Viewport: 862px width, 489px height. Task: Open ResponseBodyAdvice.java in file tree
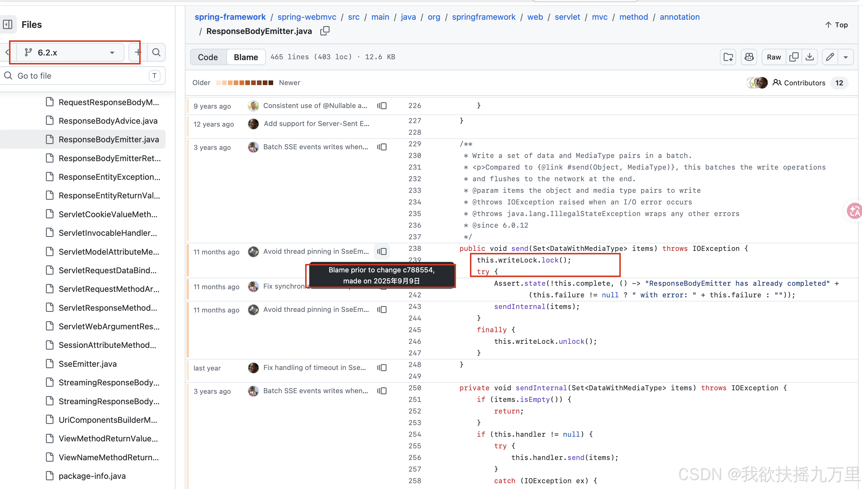point(108,121)
